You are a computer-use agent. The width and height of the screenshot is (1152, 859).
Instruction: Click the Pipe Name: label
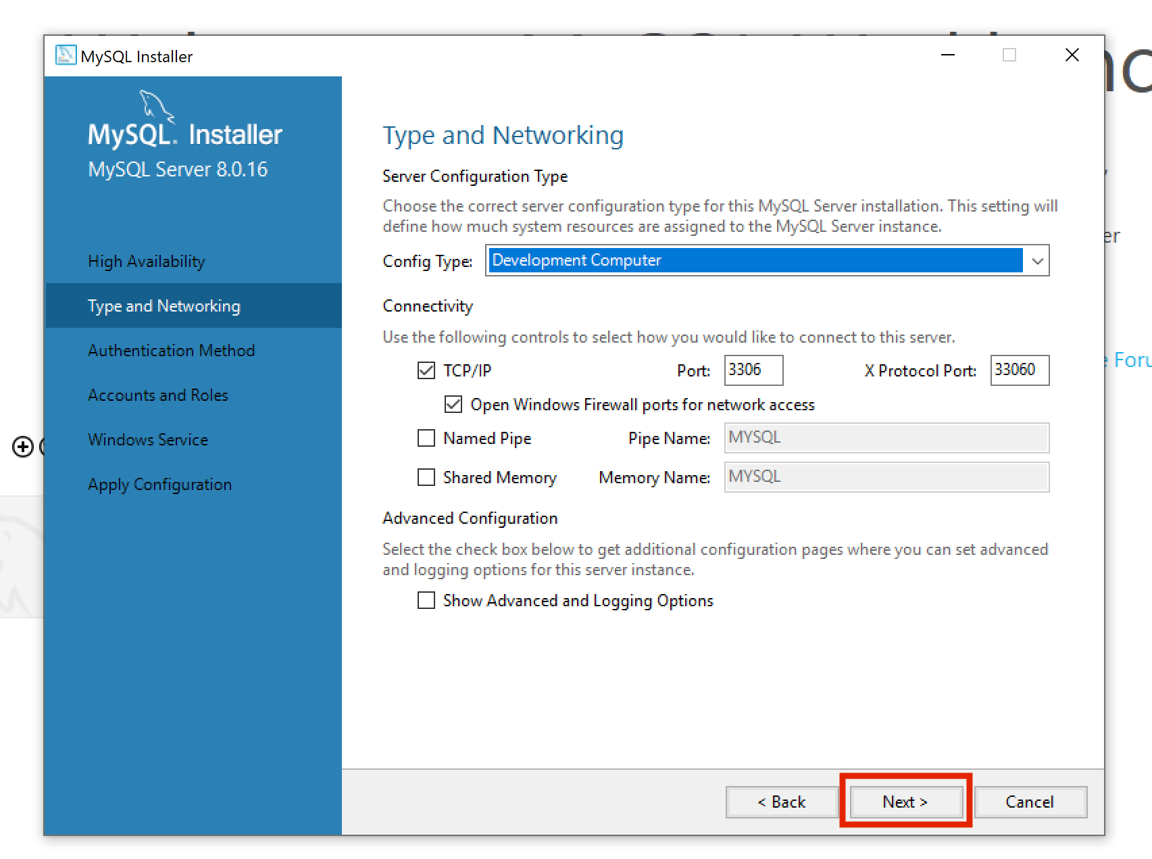[669, 438]
